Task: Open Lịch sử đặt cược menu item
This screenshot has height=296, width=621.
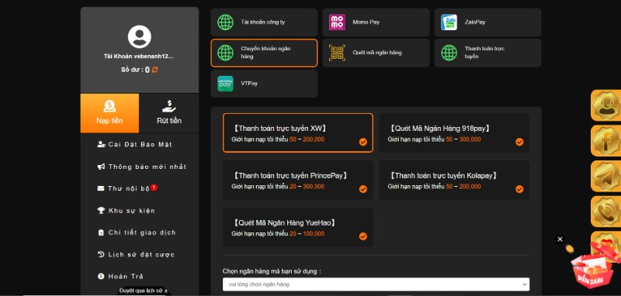Action: click(x=136, y=254)
